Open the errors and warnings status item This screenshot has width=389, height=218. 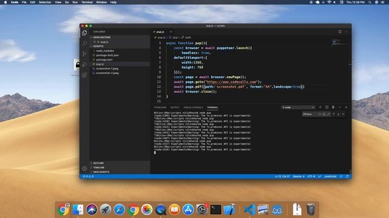(88, 176)
